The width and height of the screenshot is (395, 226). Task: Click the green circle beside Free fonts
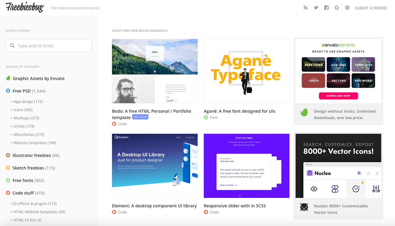(8, 180)
